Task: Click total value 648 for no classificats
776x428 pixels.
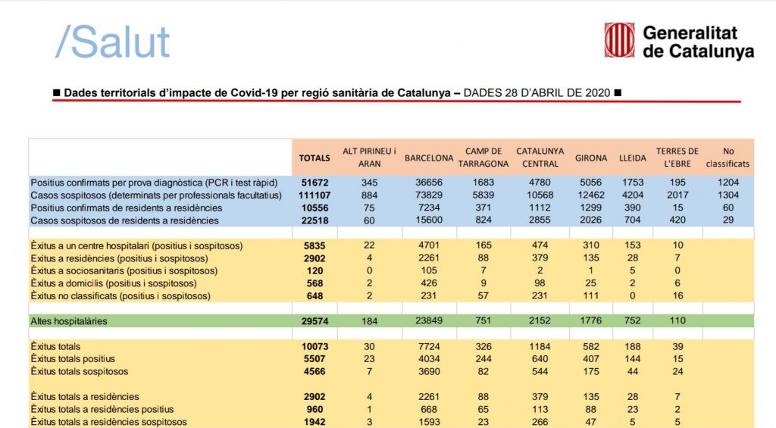Action: click(314, 296)
